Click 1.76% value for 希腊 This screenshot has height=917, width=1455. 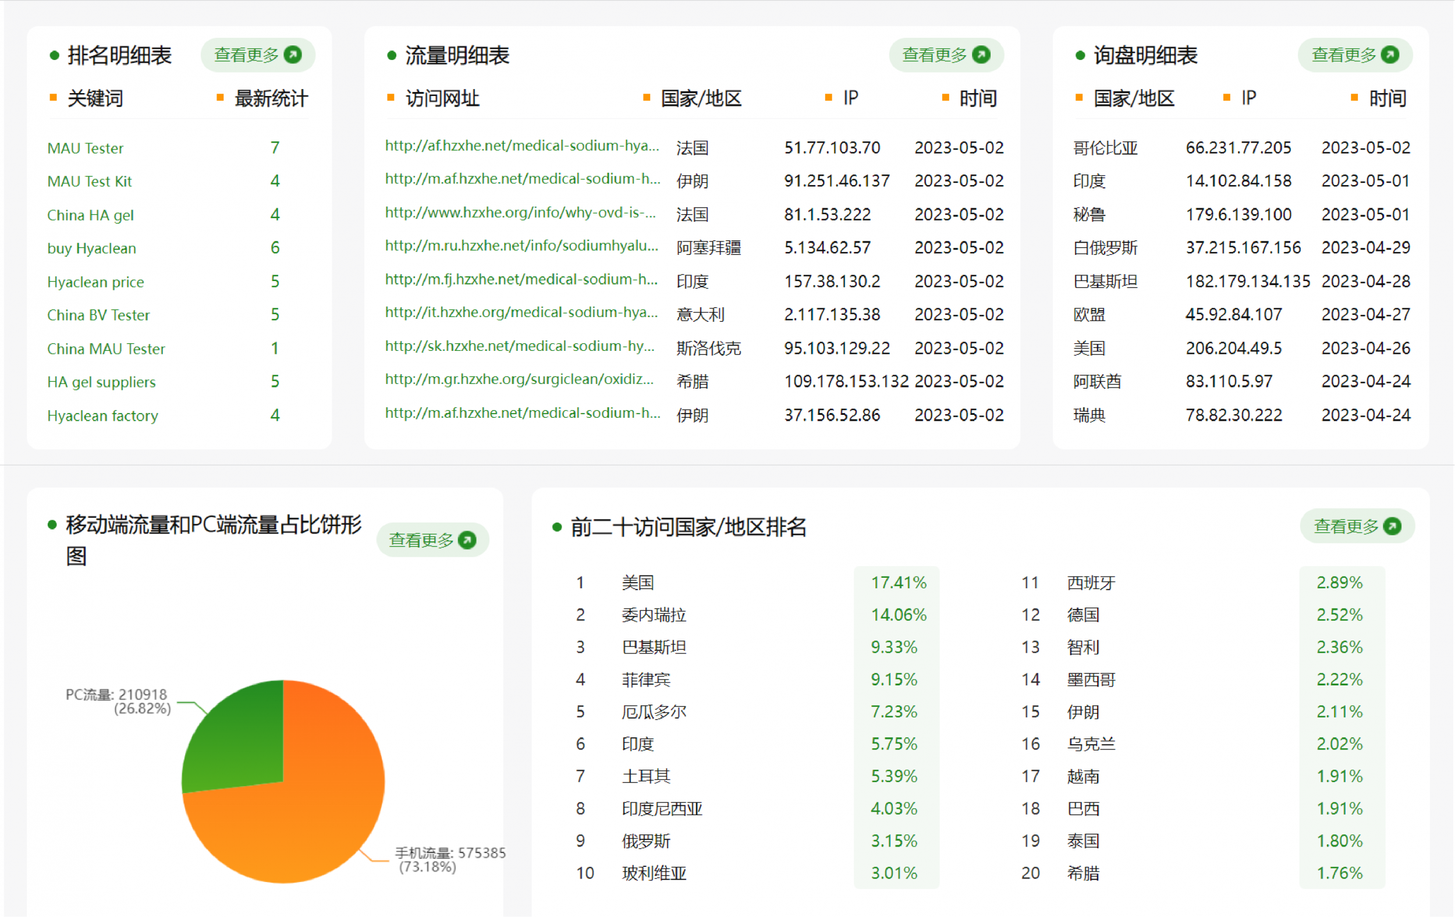tap(1340, 873)
